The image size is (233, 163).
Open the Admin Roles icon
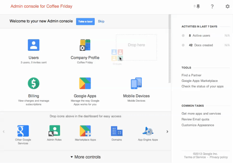tap(54, 130)
